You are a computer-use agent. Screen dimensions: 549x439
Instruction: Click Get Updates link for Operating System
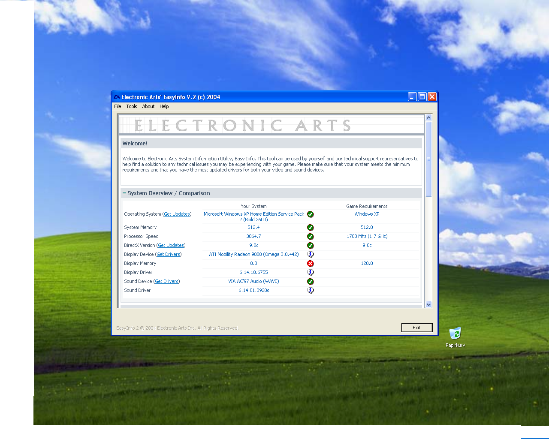coord(177,214)
